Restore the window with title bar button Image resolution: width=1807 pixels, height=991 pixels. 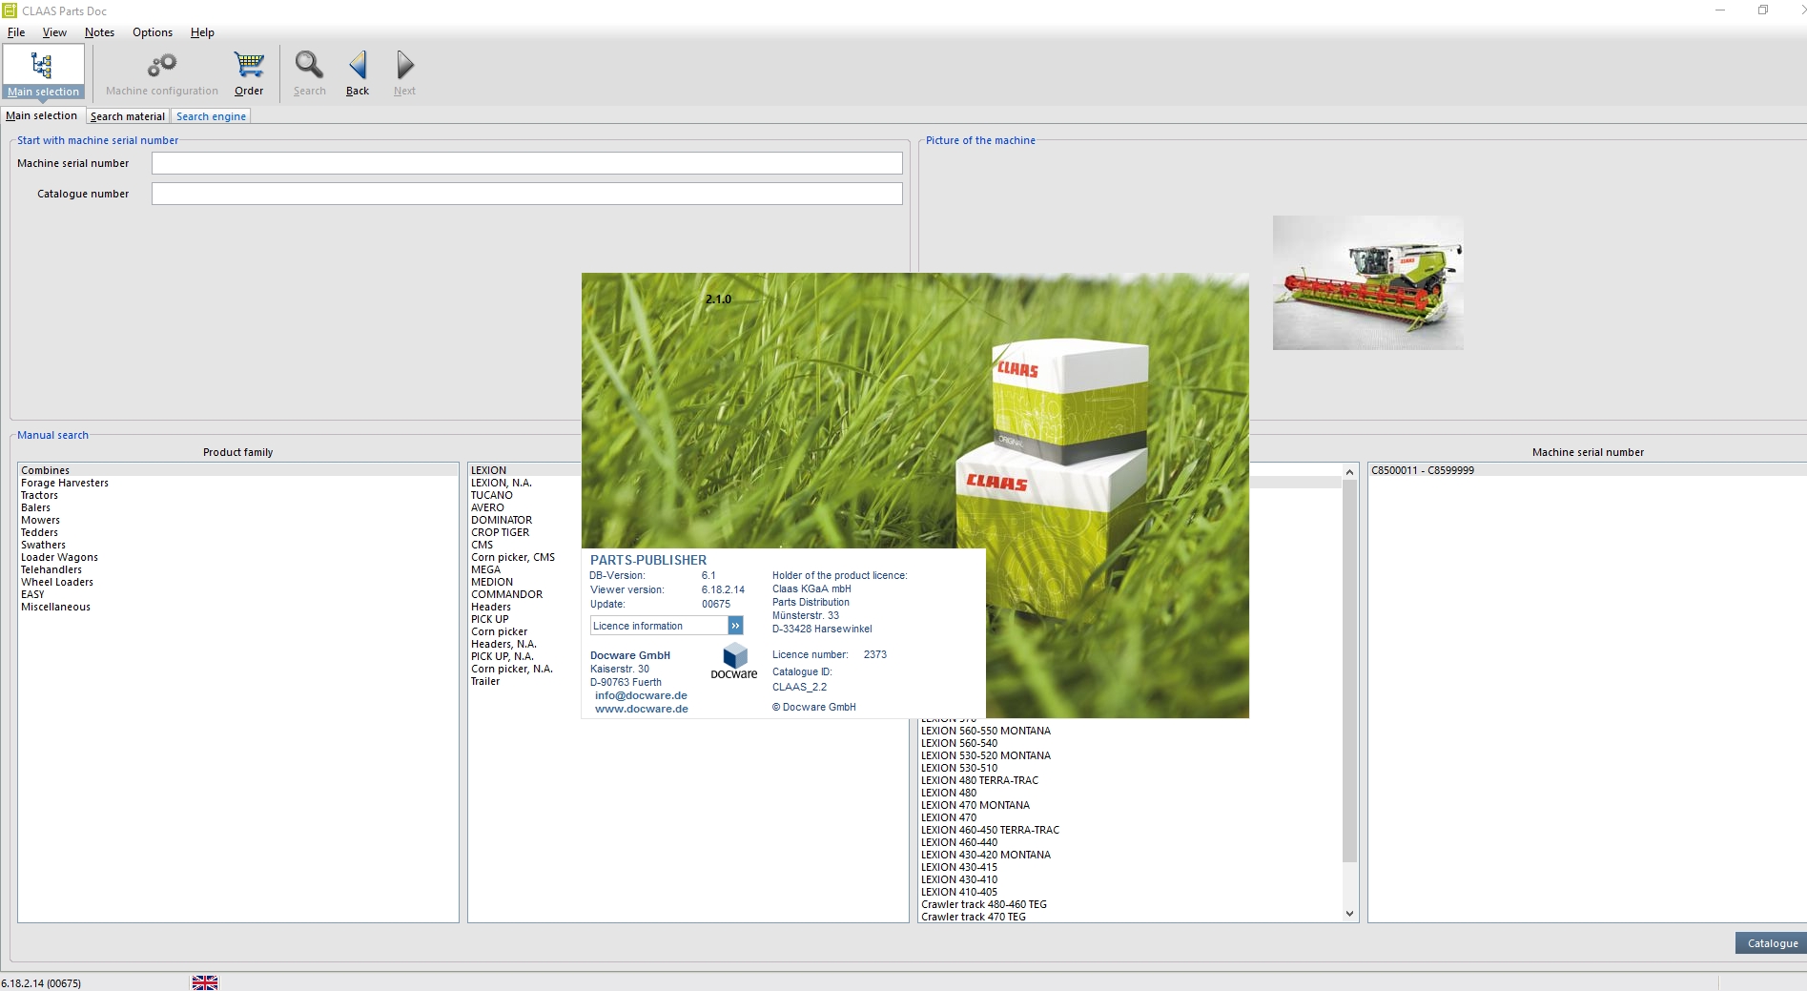pyautogui.click(x=1763, y=10)
